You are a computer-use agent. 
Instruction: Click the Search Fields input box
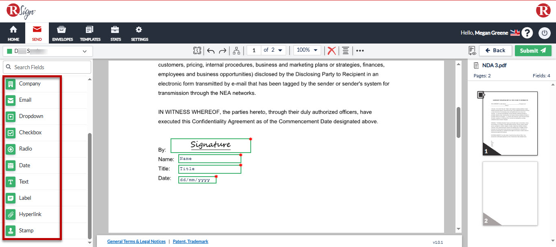47,67
